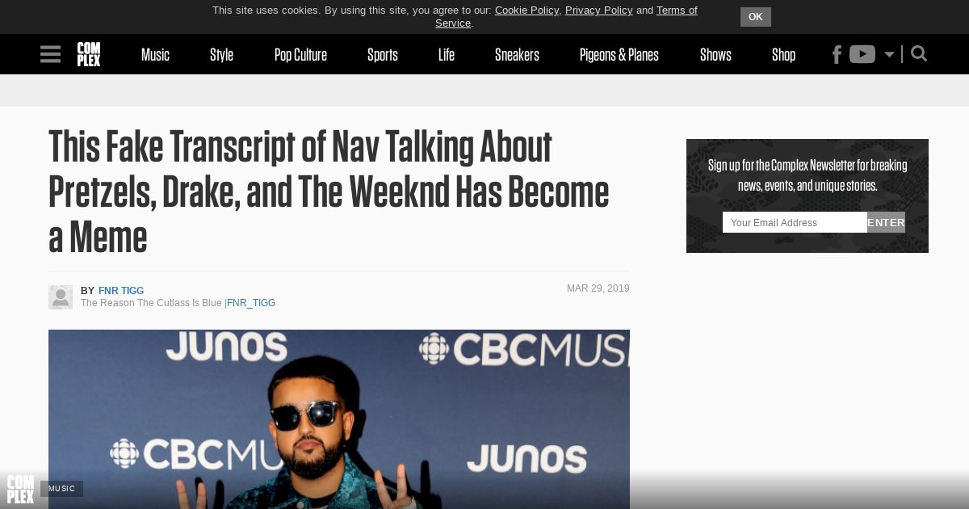The width and height of the screenshot is (969, 509).
Task: Open the Complex YouTube channel icon
Action: click(862, 54)
